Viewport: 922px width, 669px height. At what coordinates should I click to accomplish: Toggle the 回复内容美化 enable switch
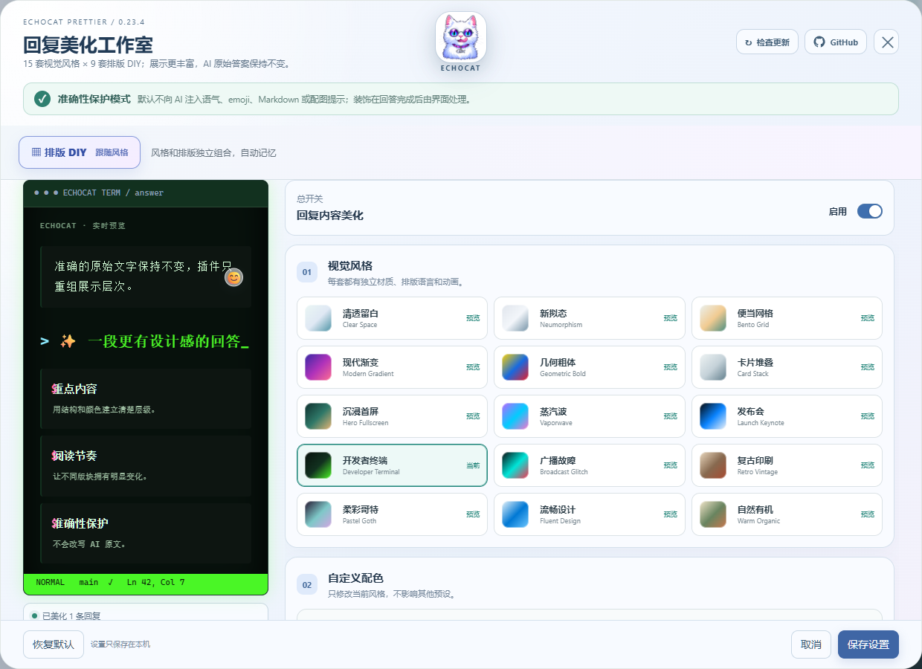pyautogui.click(x=870, y=211)
